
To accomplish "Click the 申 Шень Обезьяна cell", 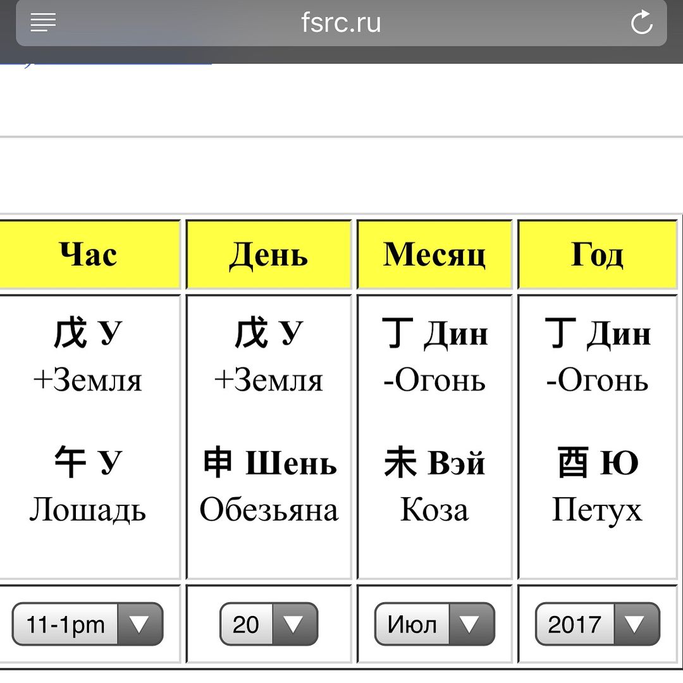I will [269, 484].
